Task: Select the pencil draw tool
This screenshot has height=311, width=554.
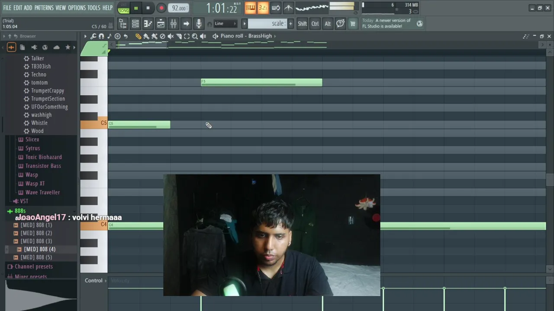Action: (138, 36)
